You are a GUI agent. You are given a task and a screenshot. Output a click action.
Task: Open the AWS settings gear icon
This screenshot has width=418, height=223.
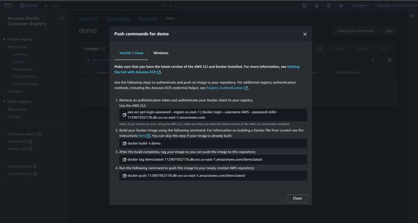(341, 5)
